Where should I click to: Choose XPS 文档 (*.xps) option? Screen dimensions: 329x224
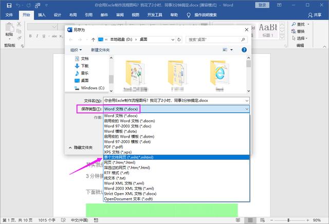click(176, 152)
